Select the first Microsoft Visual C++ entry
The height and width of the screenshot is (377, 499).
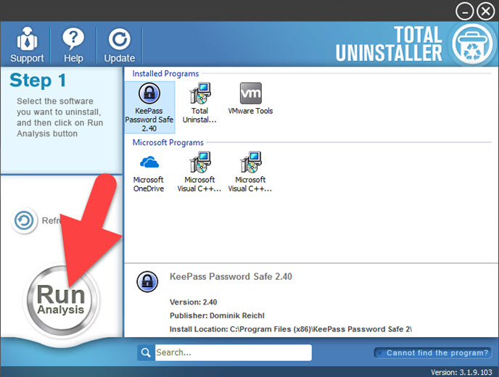point(199,173)
